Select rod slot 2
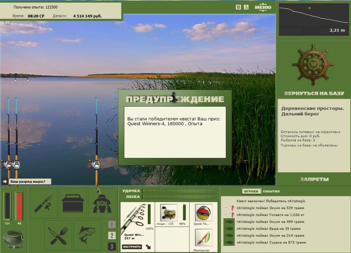This screenshot has width=351, height=253. (x=112, y=235)
